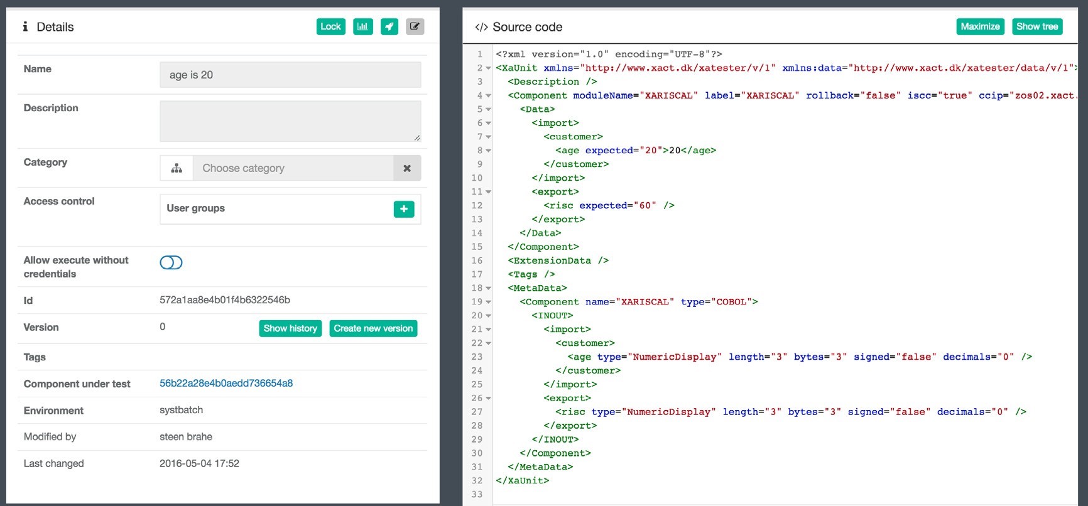Click the Name field 'age is 20'

(290, 75)
